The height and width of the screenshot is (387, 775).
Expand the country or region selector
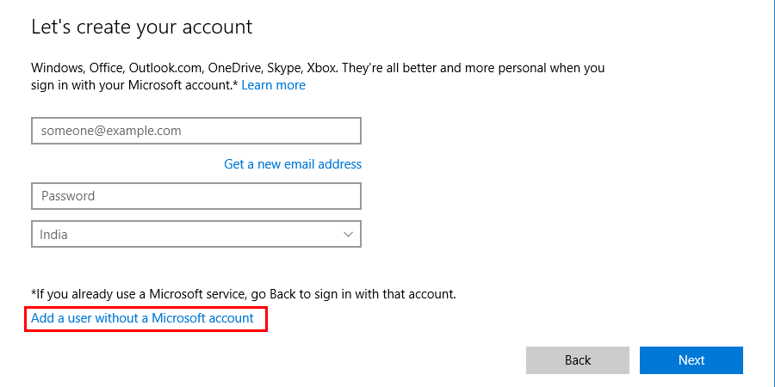195,234
